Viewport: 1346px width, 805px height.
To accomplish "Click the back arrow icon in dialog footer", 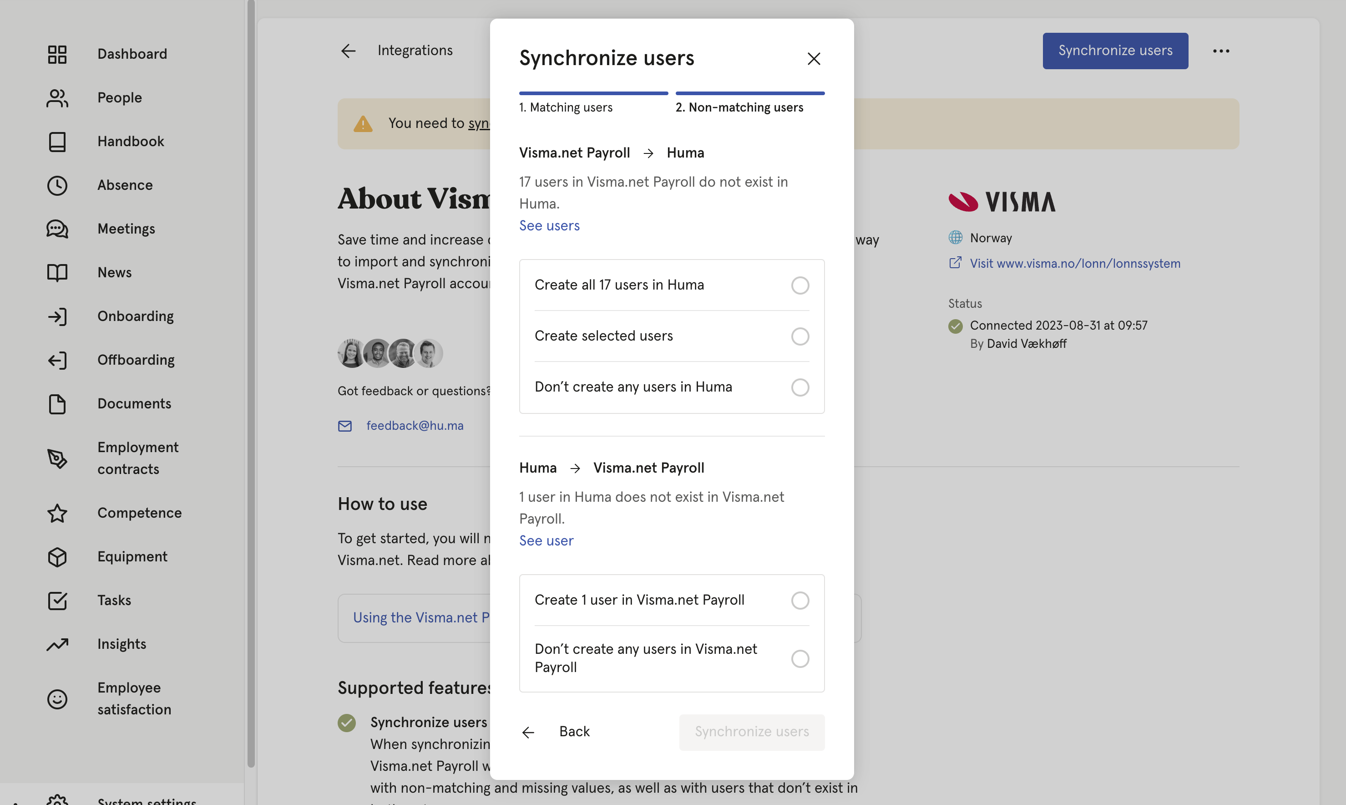I will pos(527,733).
